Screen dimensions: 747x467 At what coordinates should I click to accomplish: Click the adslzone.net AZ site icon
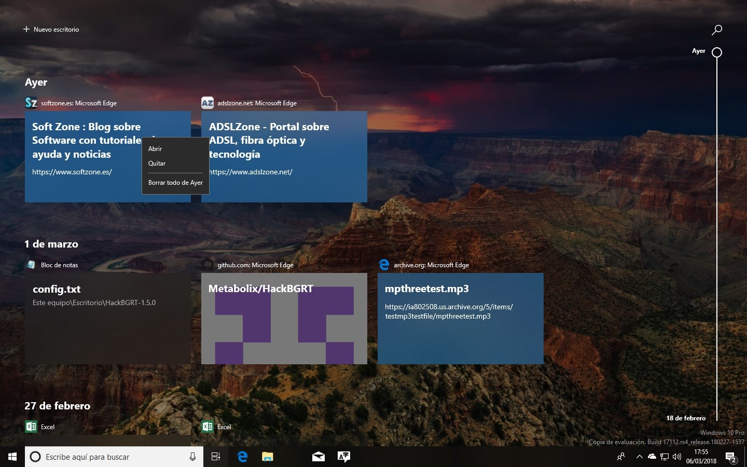(208, 103)
